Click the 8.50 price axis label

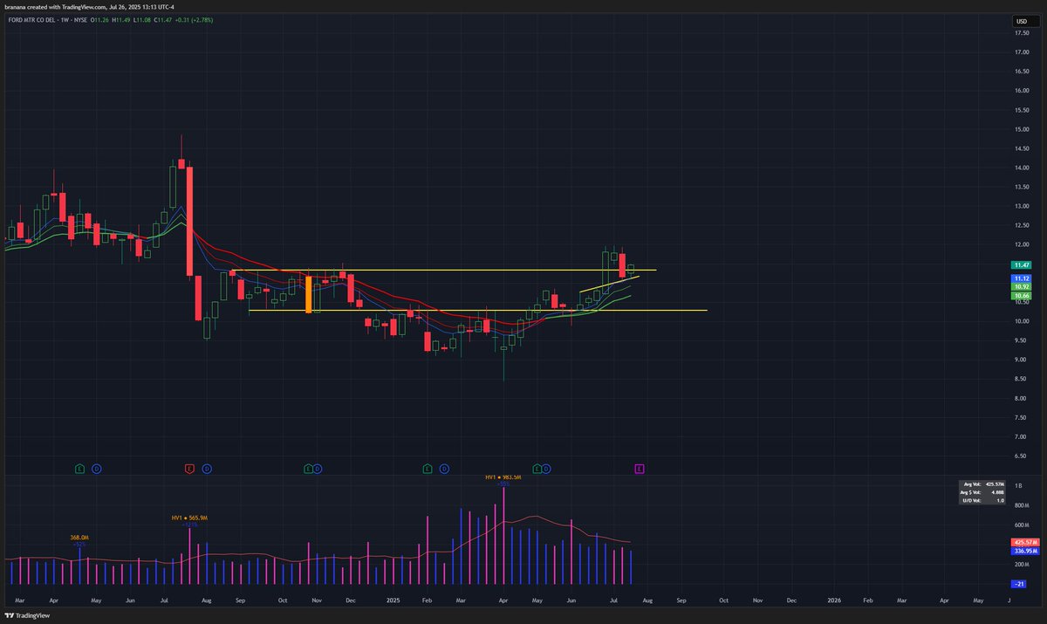coord(1021,379)
